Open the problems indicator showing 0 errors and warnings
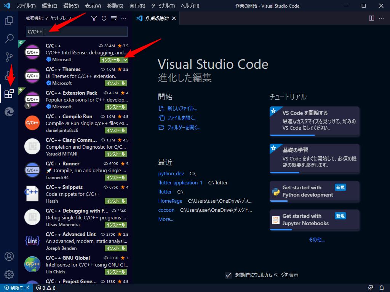Image resolution: width=390 pixels, height=292 pixels. point(46,288)
